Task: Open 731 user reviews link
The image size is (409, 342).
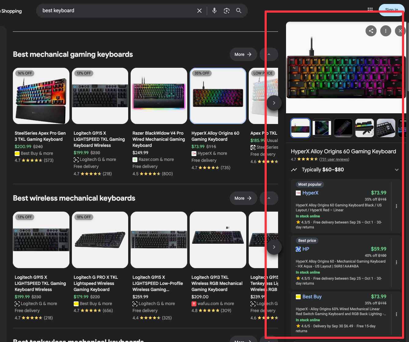Action: point(334,159)
